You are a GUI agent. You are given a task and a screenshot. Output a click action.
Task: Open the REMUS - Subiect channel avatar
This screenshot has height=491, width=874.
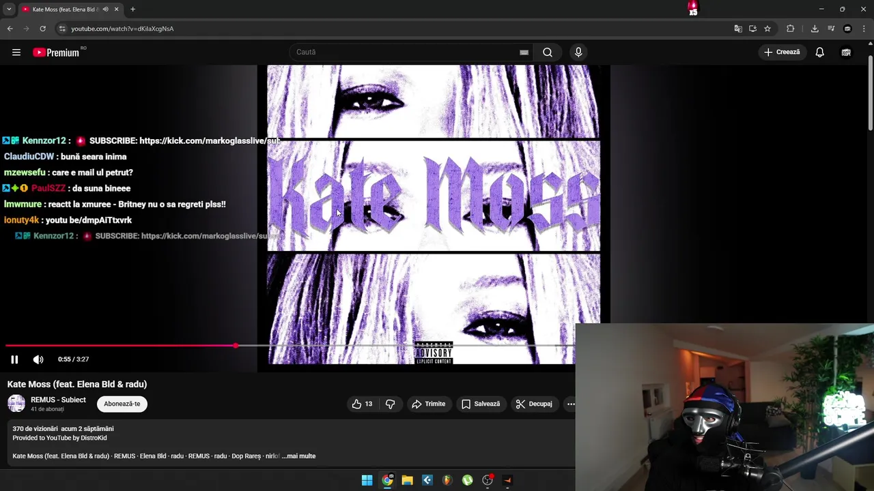(16, 404)
